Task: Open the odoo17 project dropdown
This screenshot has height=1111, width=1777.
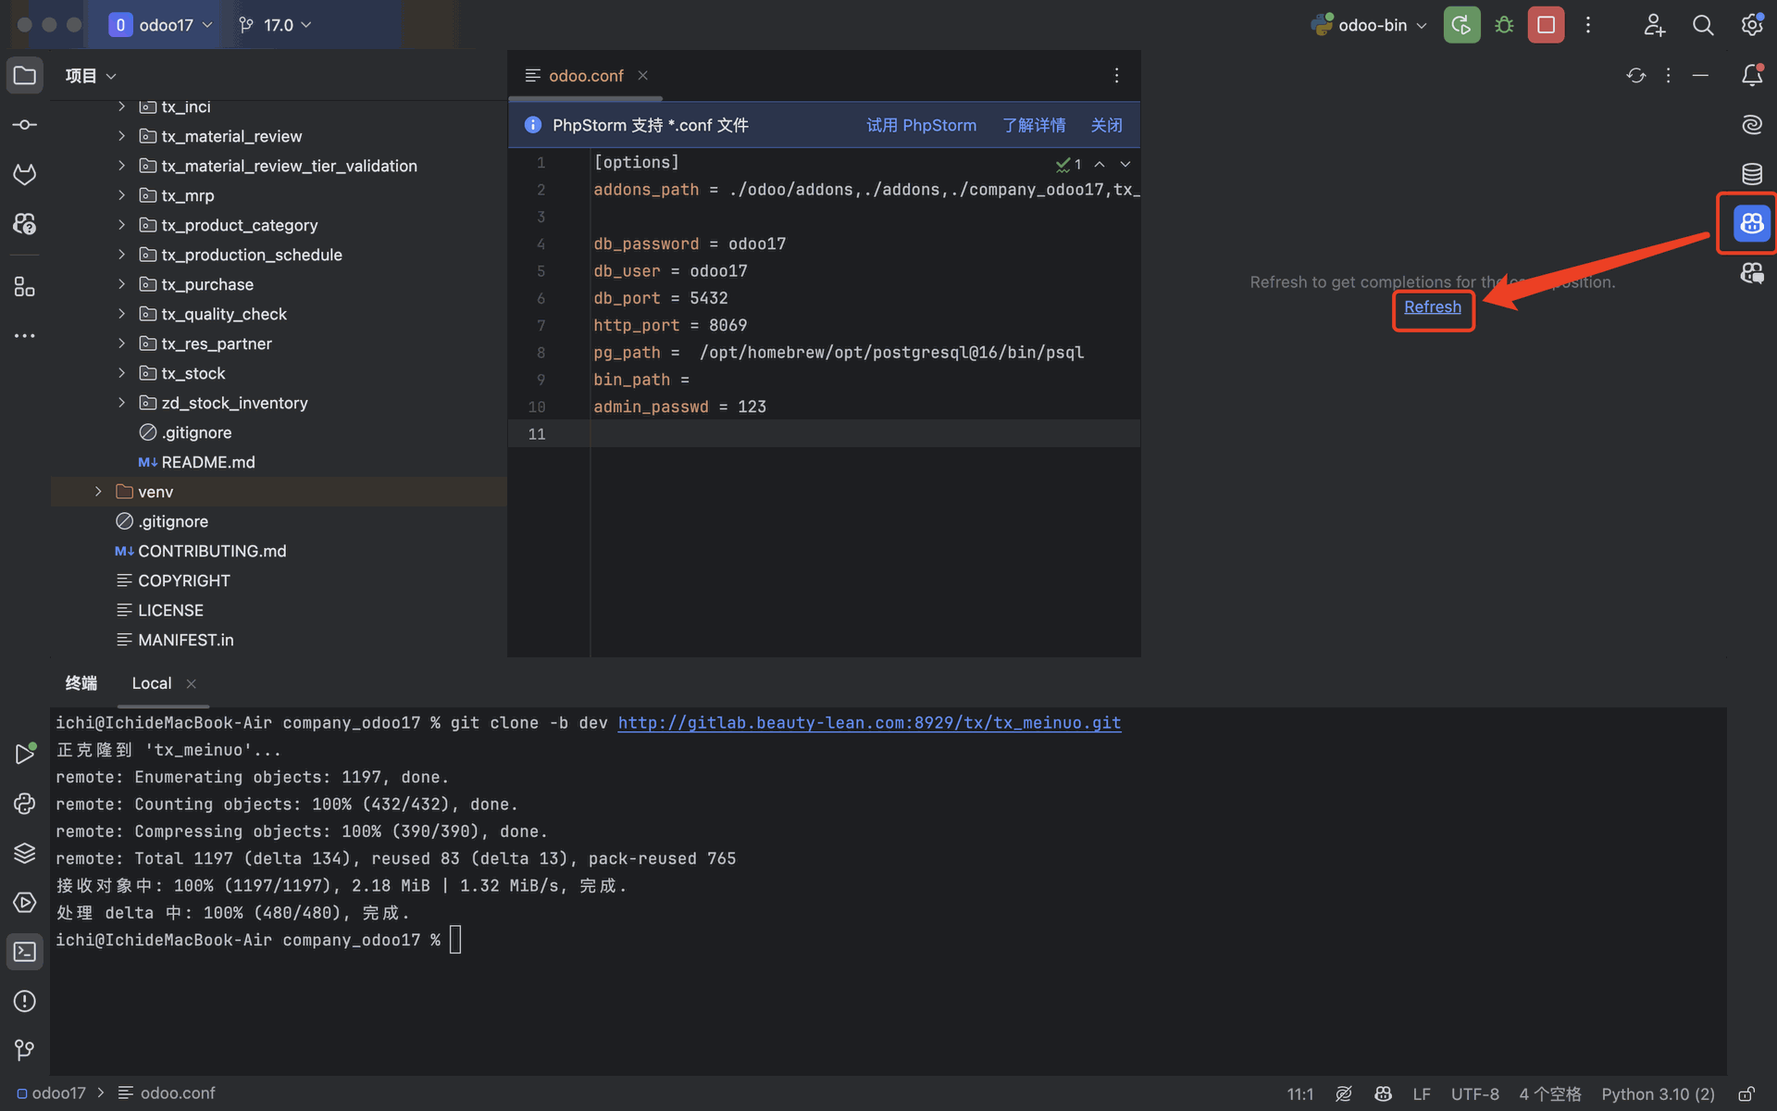Action: 160,25
